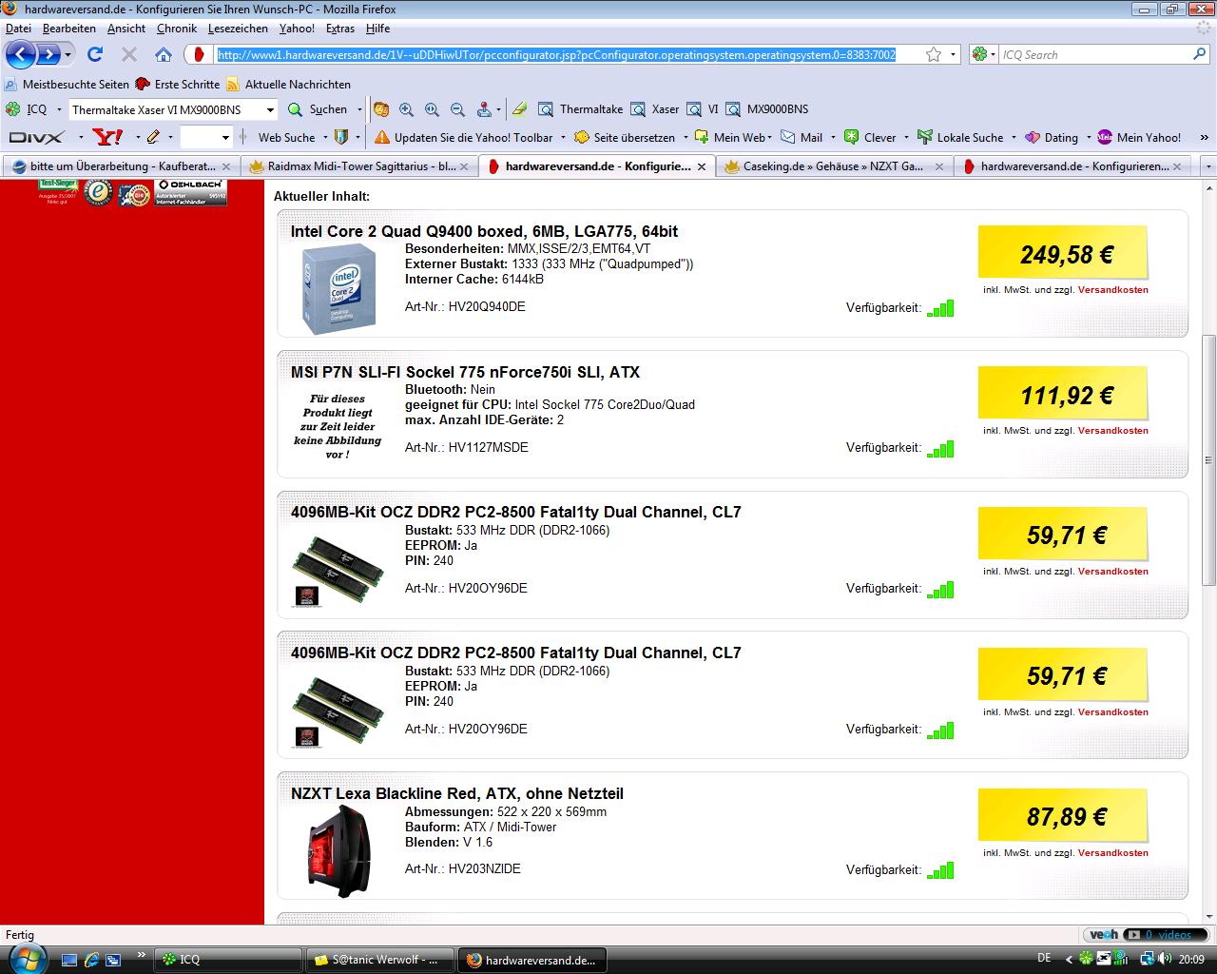
Task: Click the MX9000BNS find-word button
Action: pos(769,109)
